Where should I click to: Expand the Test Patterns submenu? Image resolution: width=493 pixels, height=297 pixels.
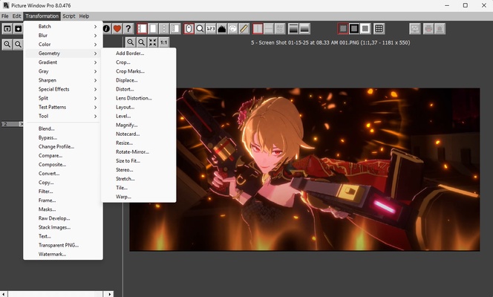point(63,107)
